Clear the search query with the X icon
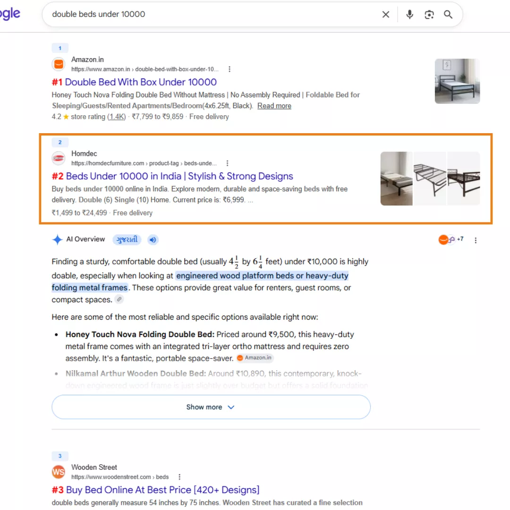Viewport: 510px width, 510px height. pyautogui.click(x=385, y=14)
